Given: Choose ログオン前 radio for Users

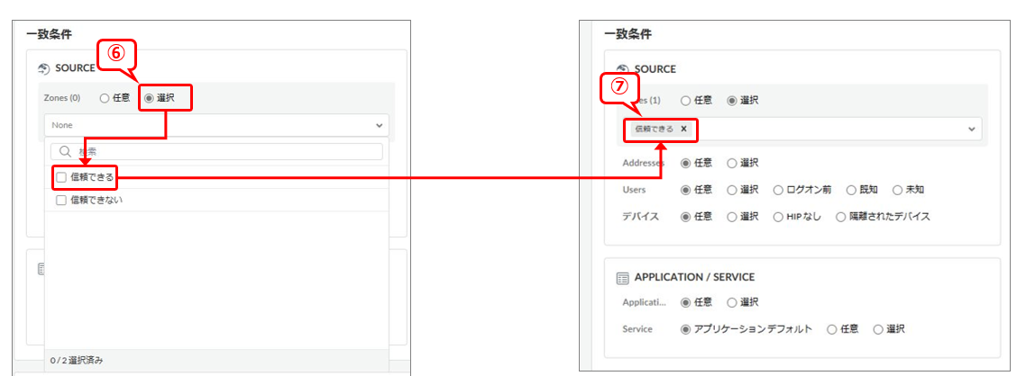Looking at the screenshot, I should (x=779, y=190).
